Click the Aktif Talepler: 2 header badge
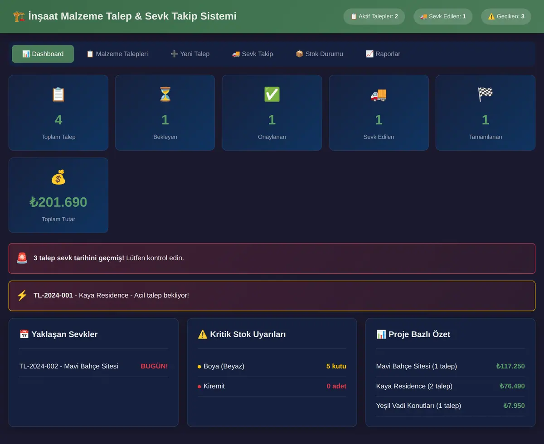544x444 pixels. [x=374, y=16]
